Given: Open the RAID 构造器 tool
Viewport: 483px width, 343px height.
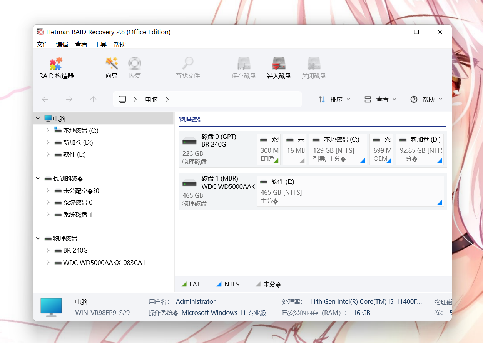Looking at the screenshot, I should 56,68.
